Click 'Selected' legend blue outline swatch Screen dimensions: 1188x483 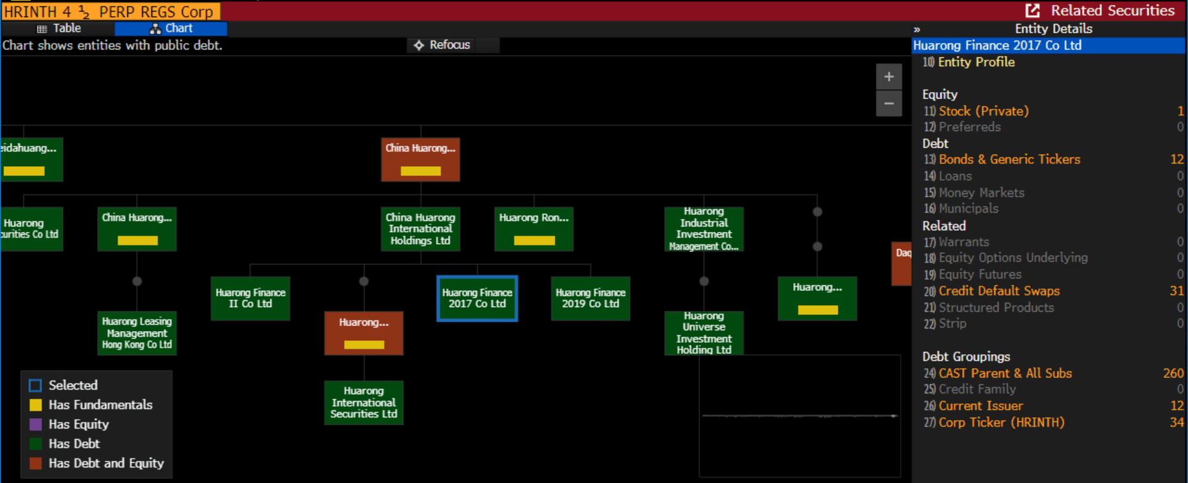coord(36,385)
